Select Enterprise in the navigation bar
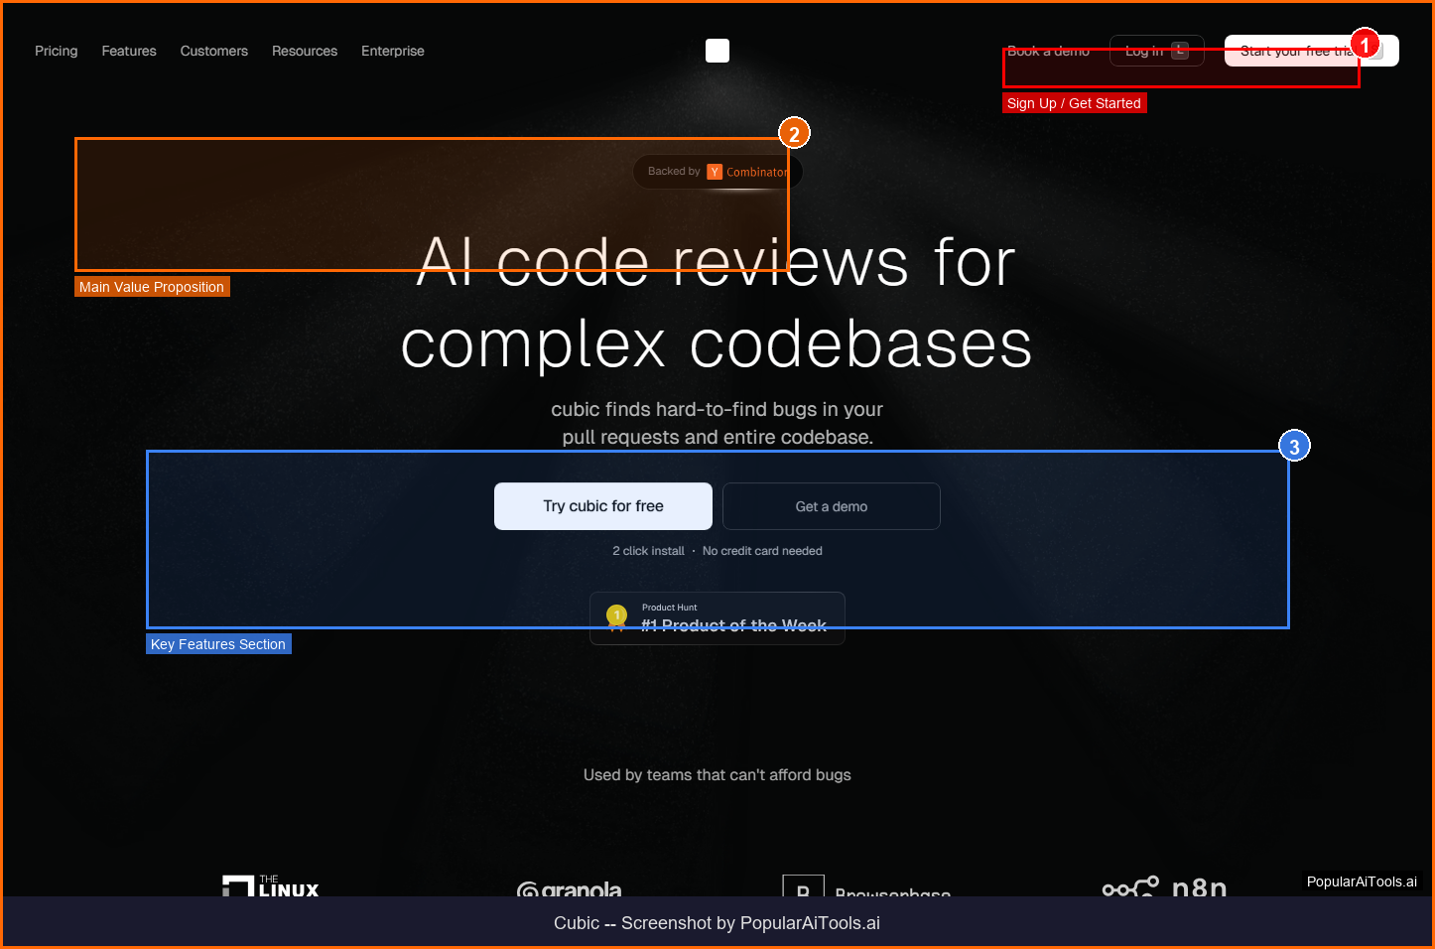Viewport: 1435px width, 949px height. (392, 51)
